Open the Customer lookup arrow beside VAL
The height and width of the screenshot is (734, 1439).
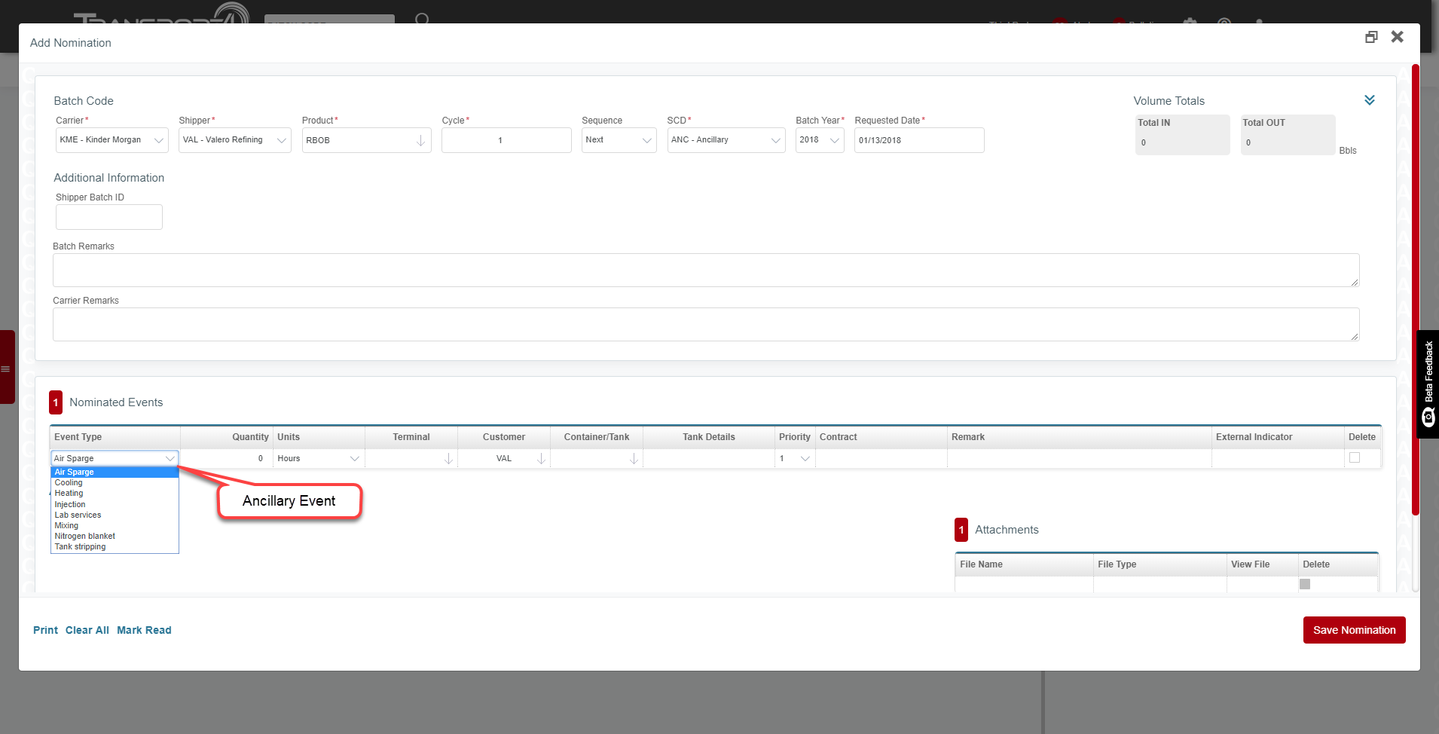click(x=541, y=459)
